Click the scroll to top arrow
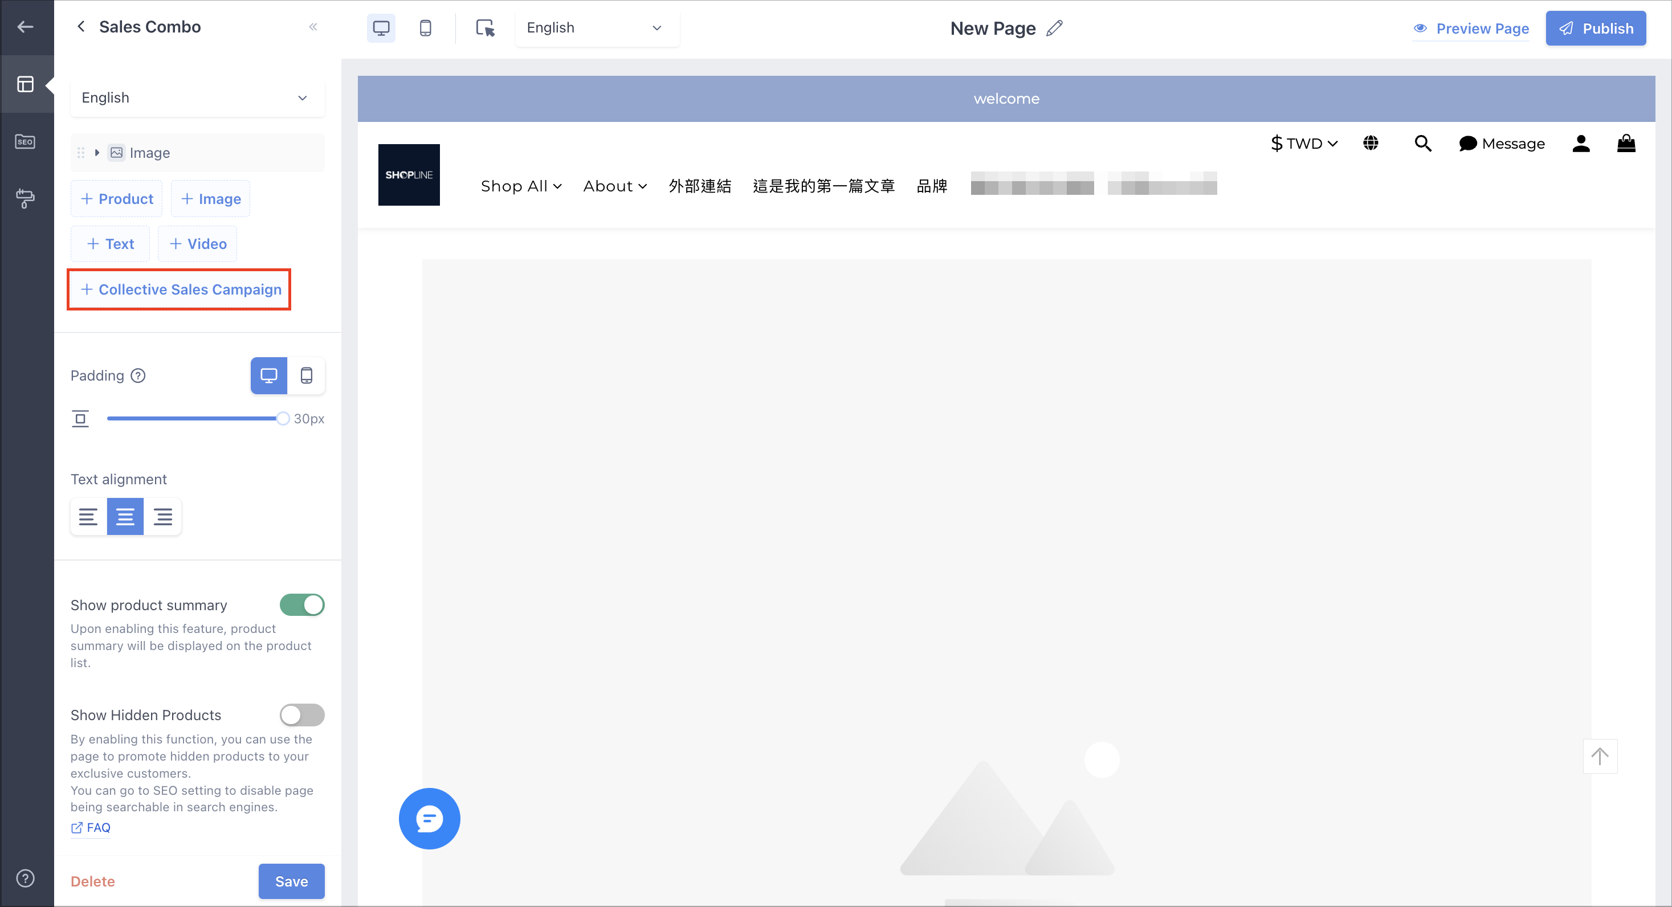This screenshot has width=1672, height=907. (x=1600, y=757)
